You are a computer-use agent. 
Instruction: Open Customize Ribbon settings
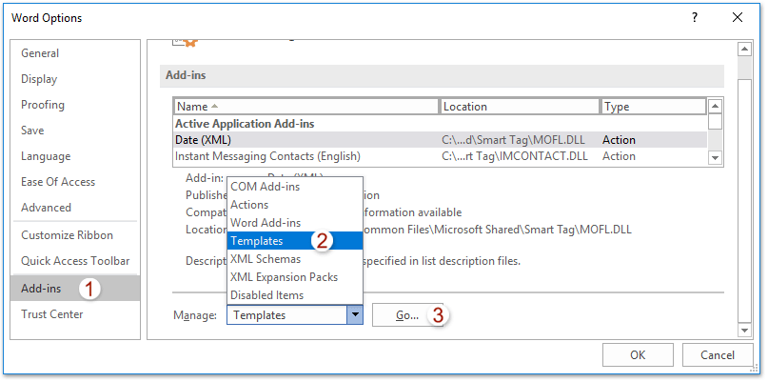click(67, 235)
